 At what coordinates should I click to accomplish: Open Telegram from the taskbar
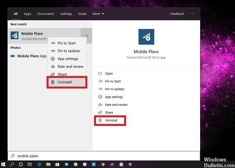click(x=67, y=164)
